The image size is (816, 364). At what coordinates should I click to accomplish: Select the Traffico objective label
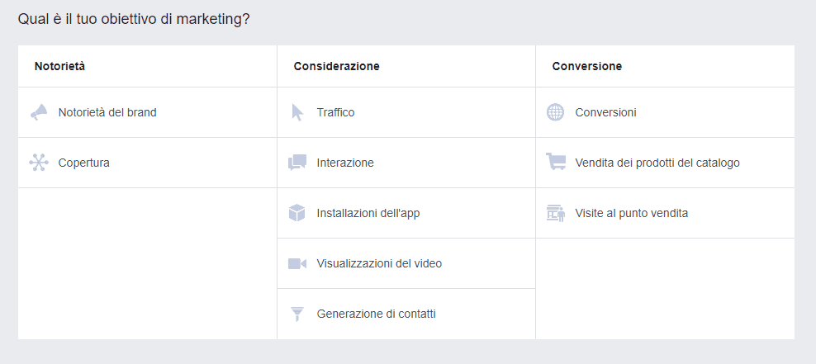(335, 112)
